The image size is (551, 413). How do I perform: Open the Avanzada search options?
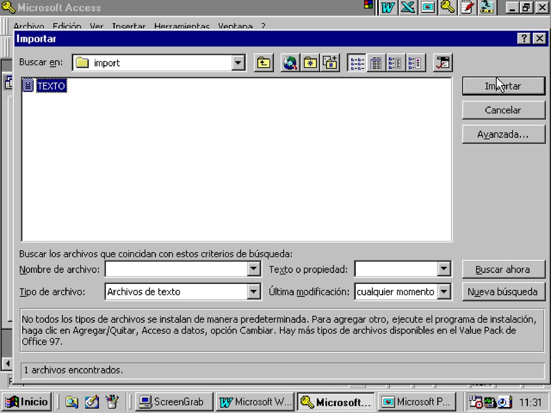tap(504, 134)
